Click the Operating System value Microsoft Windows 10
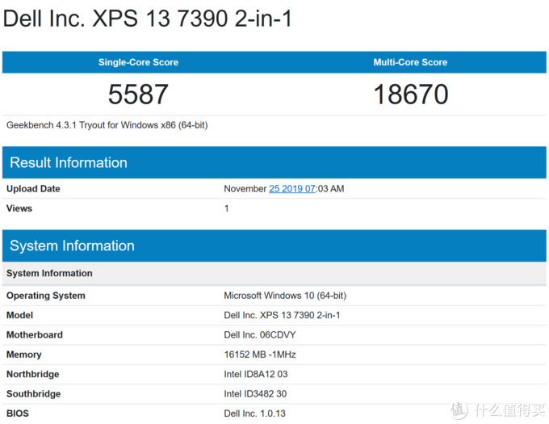The height and width of the screenshot is (424, 549). [x=285, y=296]
